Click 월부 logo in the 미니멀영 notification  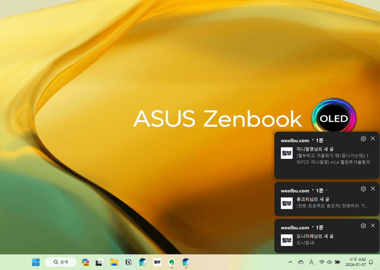pos(287,153)
